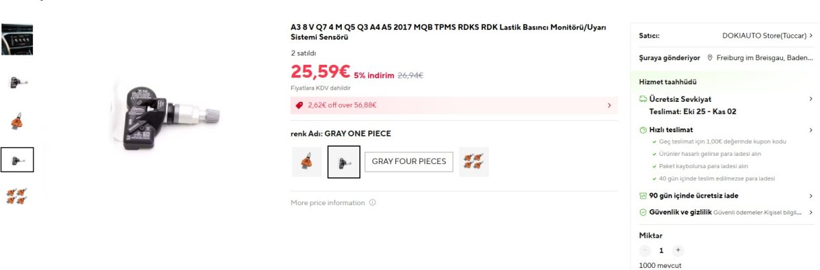This screenshot has height=270, width=820.
Task: Decrease quantity with the minus button
Action: pyautogui.click(x=645, y=250)
